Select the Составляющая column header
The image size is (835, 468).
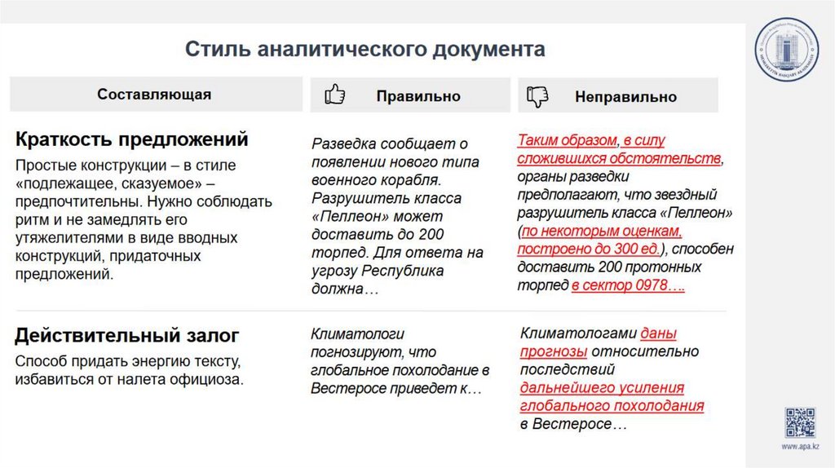(x=154, y=95)
